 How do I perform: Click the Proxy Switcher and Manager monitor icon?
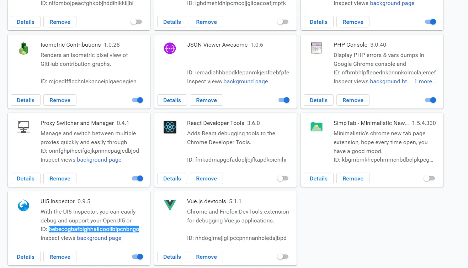[x=23, y=127]
